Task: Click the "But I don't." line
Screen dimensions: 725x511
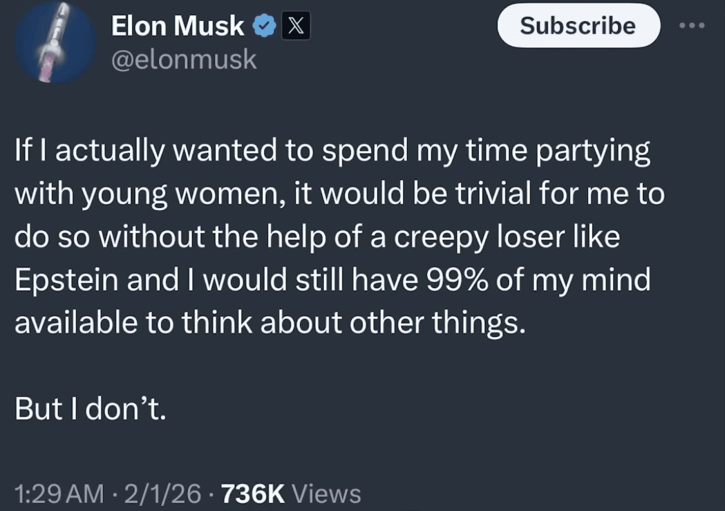Action: point(91,408)
